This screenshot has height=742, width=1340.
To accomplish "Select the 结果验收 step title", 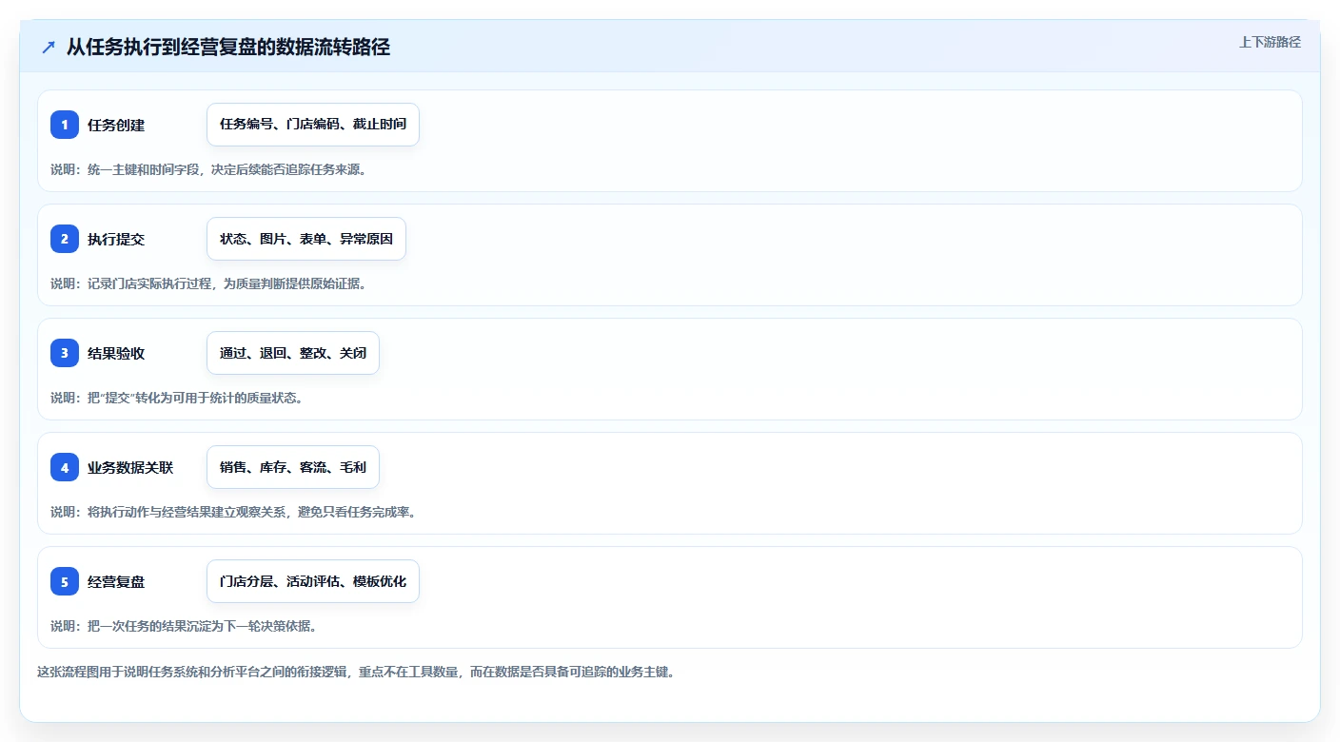I will [x=116, y=353].
